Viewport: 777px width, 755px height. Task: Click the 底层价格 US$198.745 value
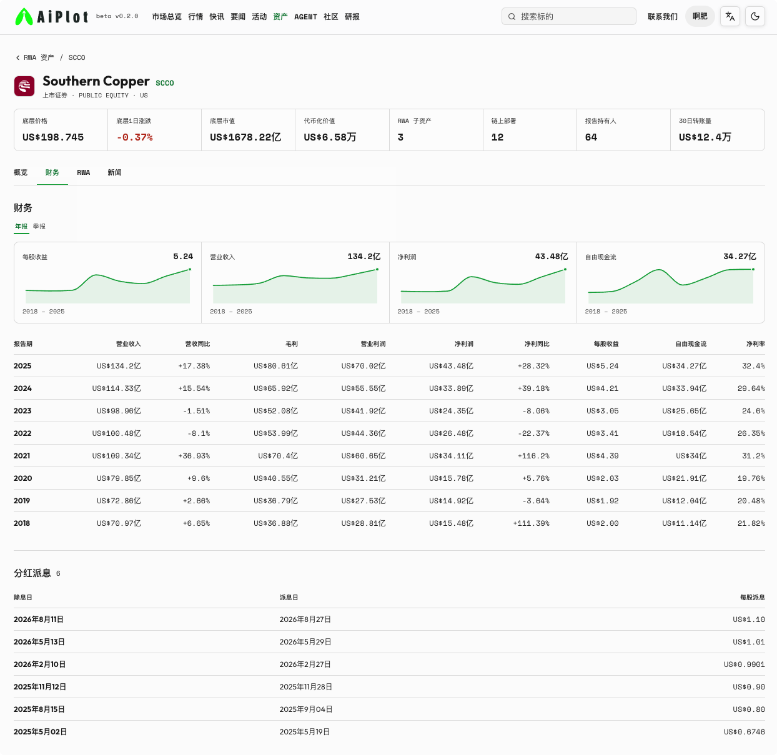point(53,137)
